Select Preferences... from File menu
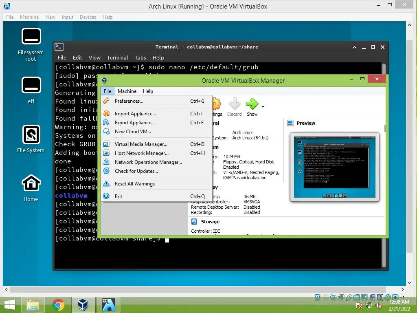This screenshot has width=417, height=313. pos(157,101)
